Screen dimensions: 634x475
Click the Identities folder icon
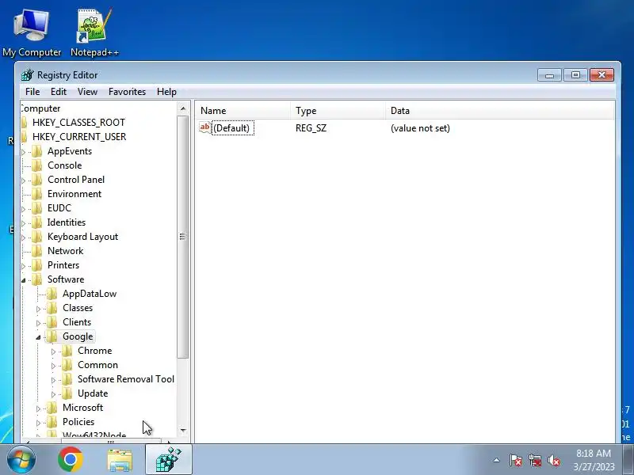[x=36, y=222]
